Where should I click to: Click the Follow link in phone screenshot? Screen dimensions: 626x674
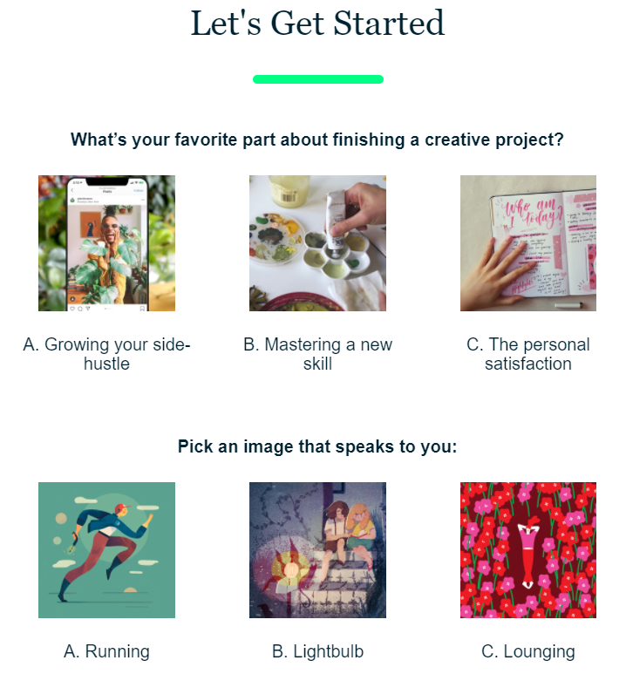coord(139,190)
